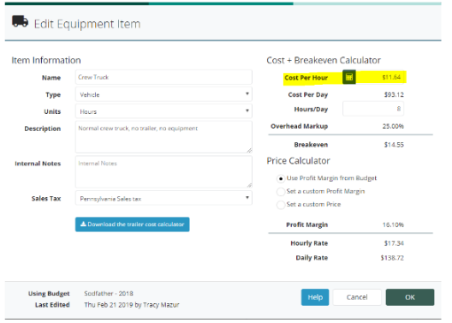Edit the Hours/Day value field
Screen dimensions: 452x323
coord(373,109)
